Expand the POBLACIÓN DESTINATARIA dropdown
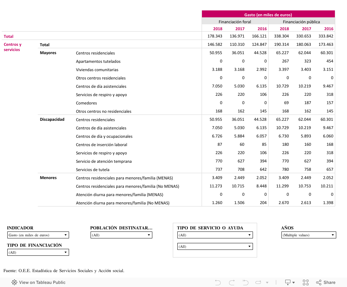This screenshot has width=347, height=287. (x=121, y=235)
